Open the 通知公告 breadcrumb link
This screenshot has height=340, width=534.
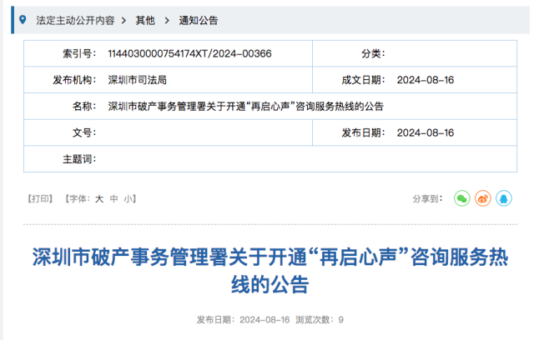pyautogui.click(x=199, y=20)
